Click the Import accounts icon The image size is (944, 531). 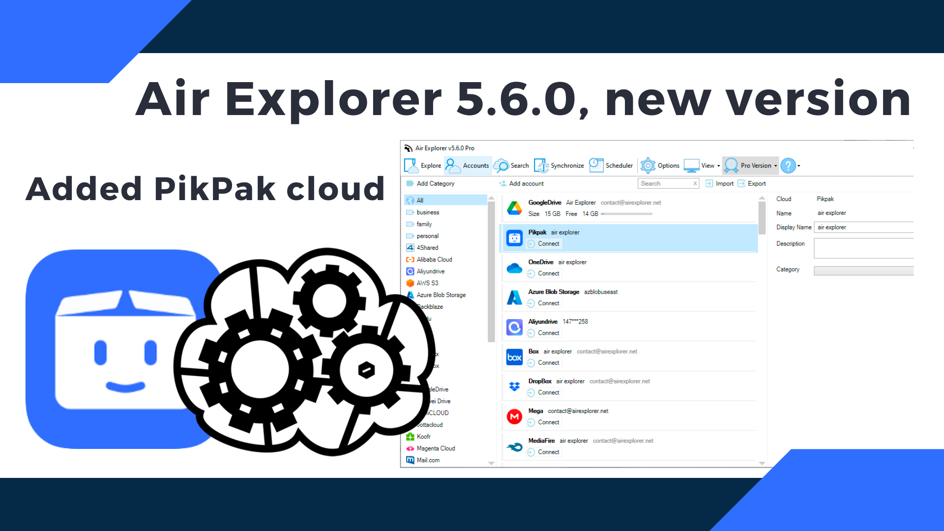coord(719,183)
